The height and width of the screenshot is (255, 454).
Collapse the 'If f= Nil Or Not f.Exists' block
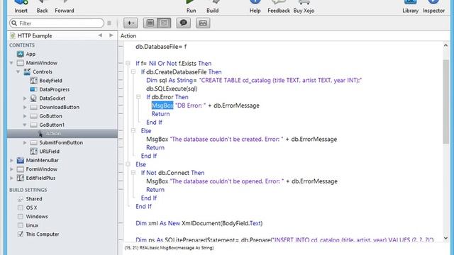pos(128,63)
